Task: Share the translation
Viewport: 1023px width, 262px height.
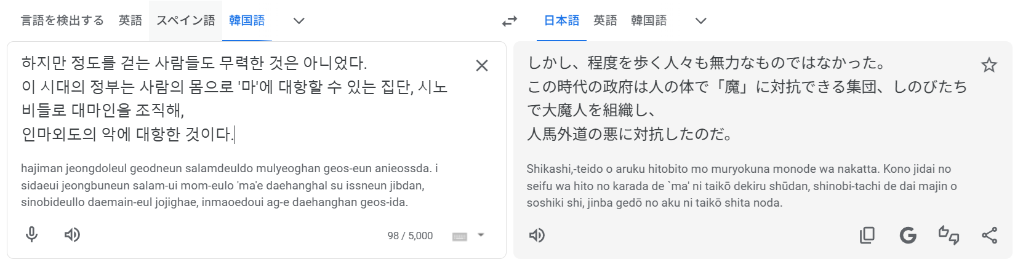Action: tap(989, 235)
